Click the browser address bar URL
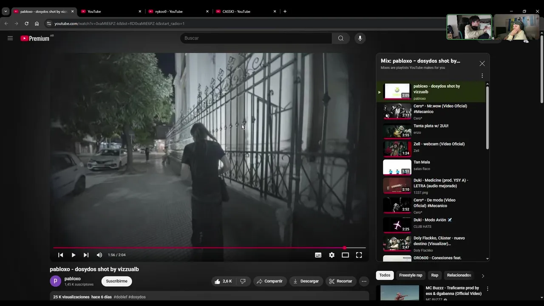Image resolution: width=544 pixels, height=306 pixels. [x=119, y=24]
